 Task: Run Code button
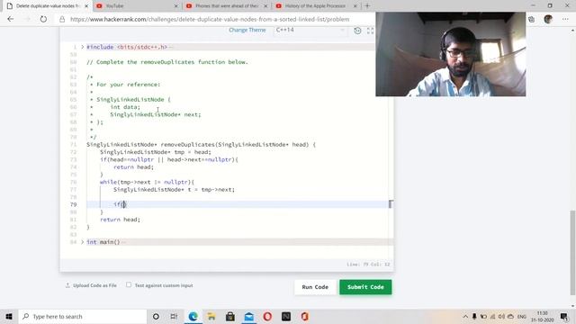pyautogui.click(x=315, y=287)
